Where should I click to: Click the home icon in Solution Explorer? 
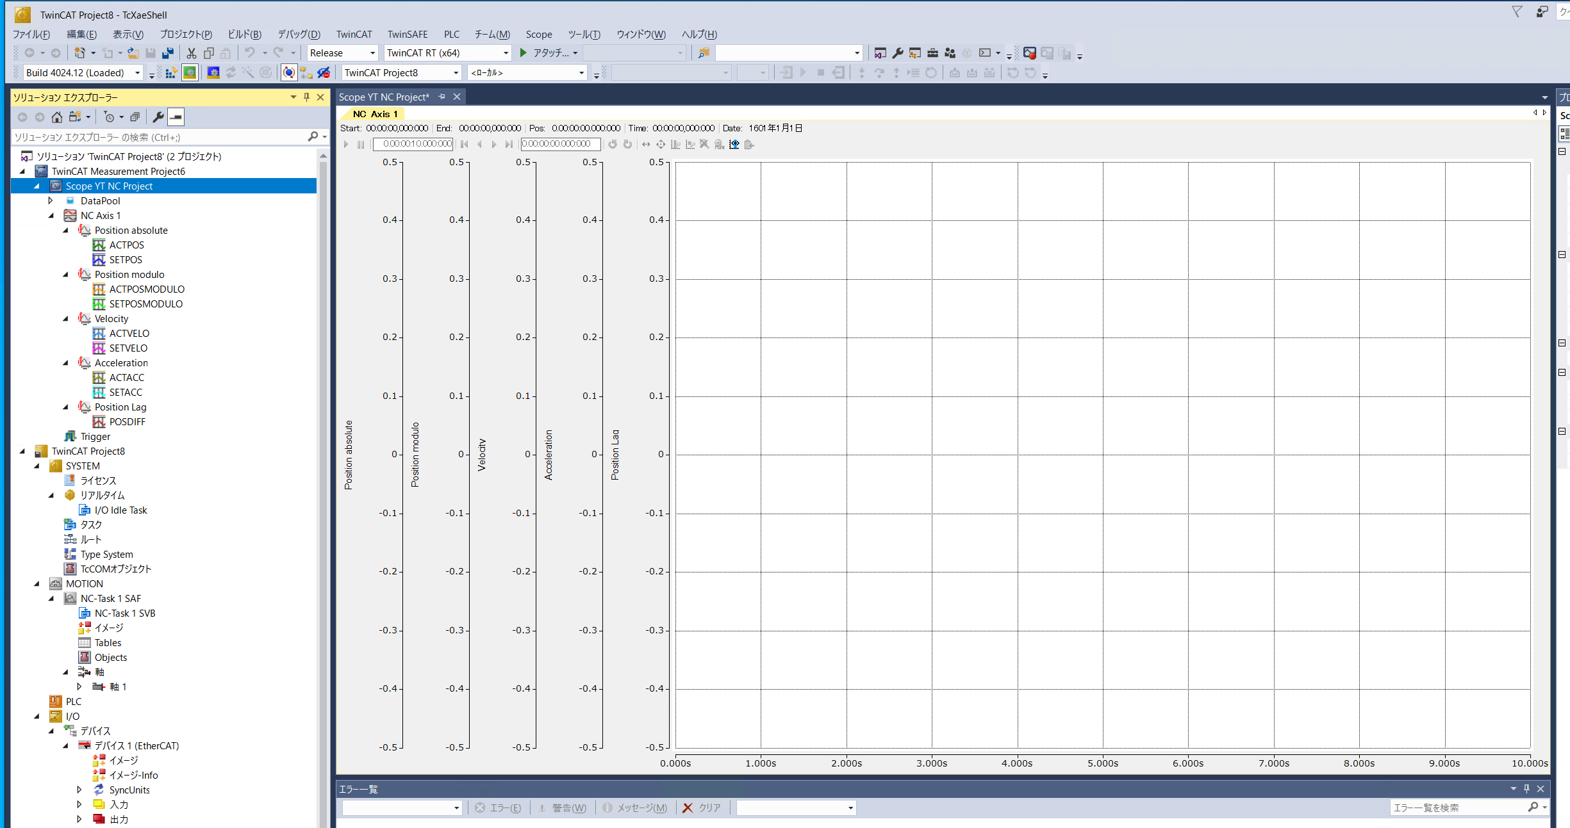click(57, 117)
